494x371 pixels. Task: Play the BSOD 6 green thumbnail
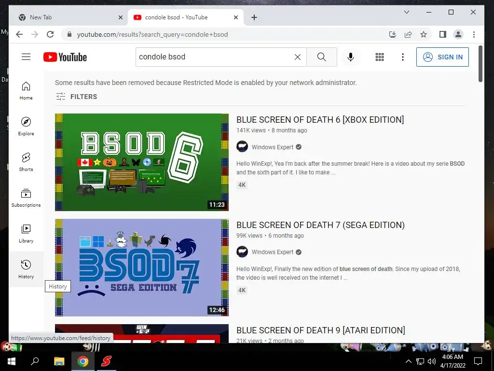pyautogui.click(x=142, y=162)
